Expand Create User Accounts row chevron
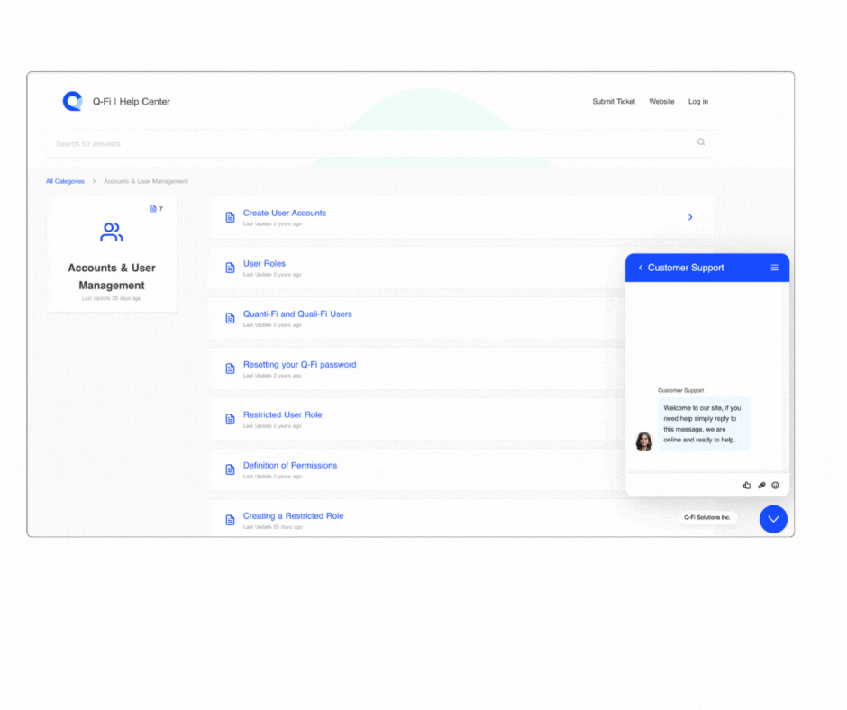 (x=690, y=217)
